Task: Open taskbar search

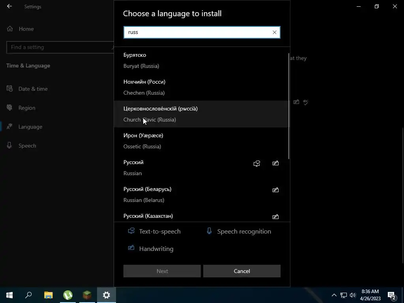Action: tap(28, 295)
